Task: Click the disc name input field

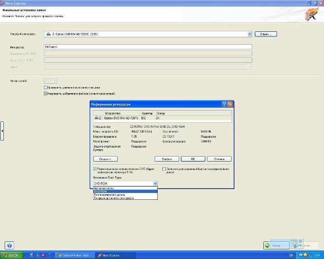Action: click(147, 47)
